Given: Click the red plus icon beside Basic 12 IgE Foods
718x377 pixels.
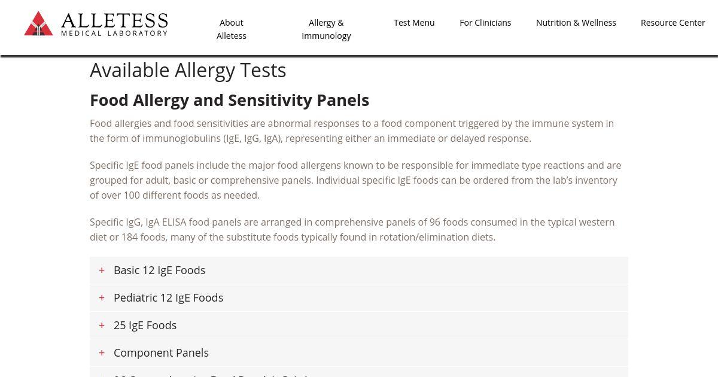Looking at the screenshot, I should (x=102, y=270).
